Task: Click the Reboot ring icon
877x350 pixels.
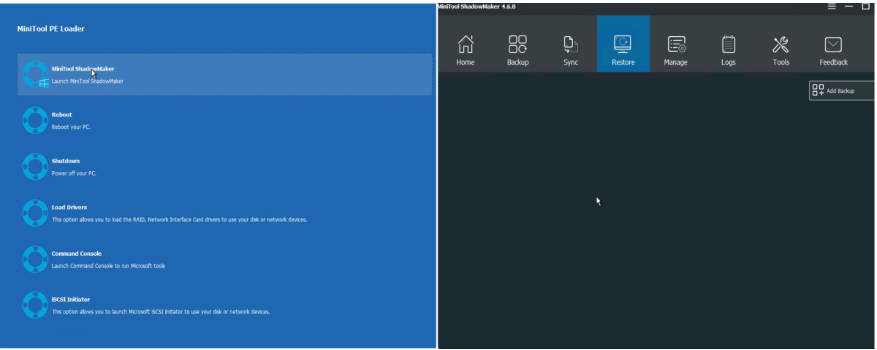Action: point(35,120)
